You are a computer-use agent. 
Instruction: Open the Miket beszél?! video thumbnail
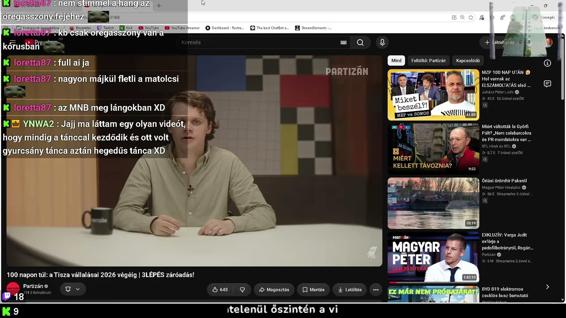pyautogui.click(x=433, y=95)
